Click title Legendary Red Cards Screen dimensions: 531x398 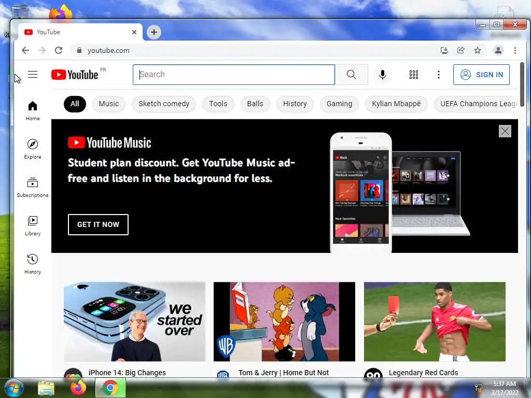423,373
